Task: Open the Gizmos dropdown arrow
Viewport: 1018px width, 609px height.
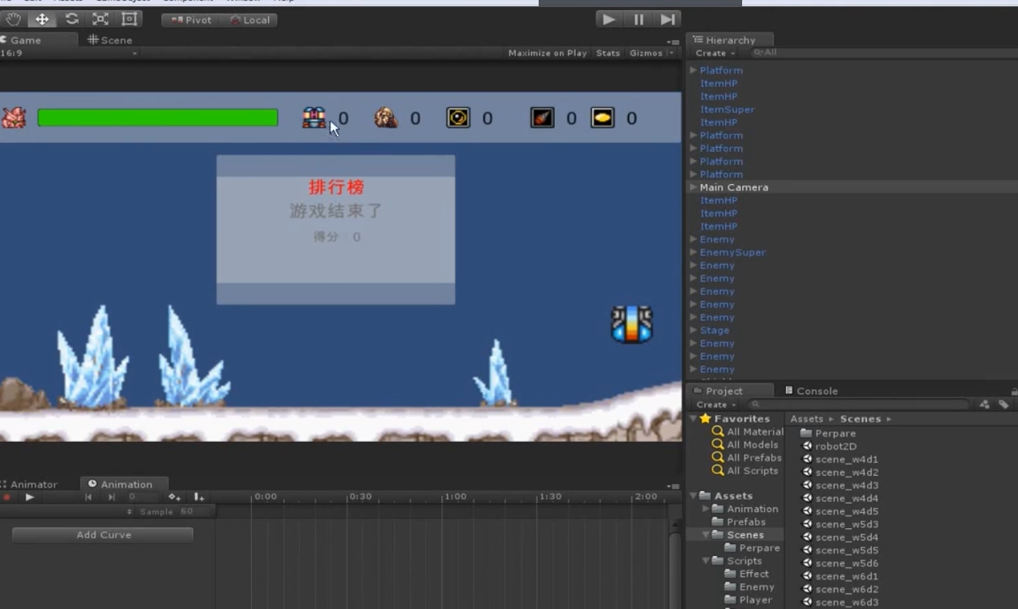Action: 671,53
